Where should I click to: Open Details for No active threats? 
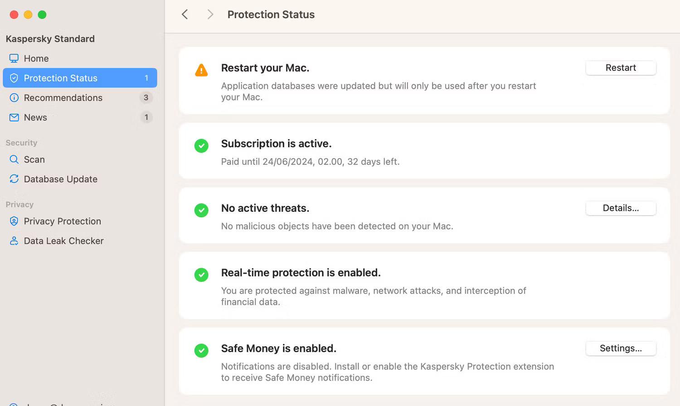[x=620, y=208]
